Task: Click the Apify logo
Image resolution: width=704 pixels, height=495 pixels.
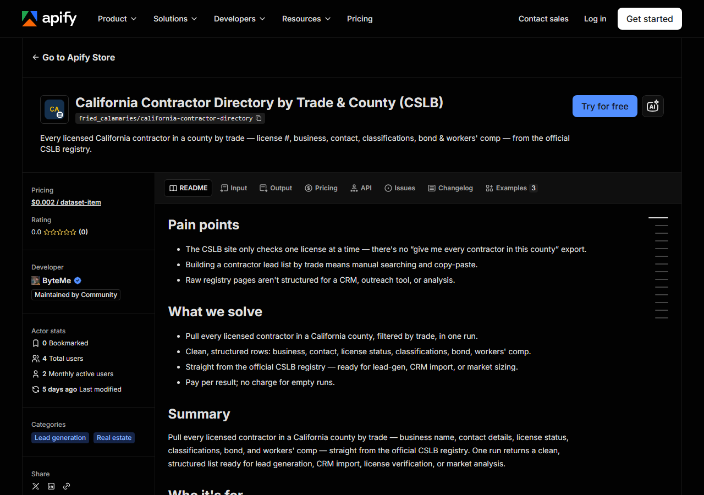Action: pos(50,19)
